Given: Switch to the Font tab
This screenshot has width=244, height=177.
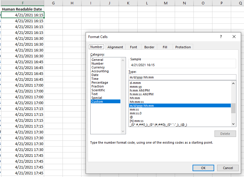Looking at the screenshot, I should point(133,47).
